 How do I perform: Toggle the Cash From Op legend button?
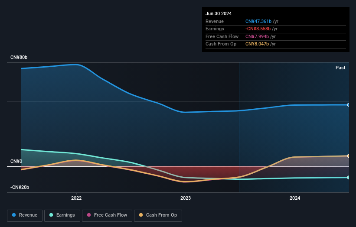tap(158, 215)
